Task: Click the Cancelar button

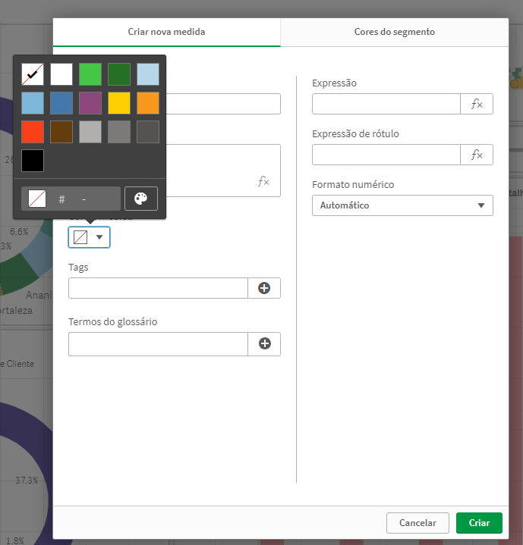Action: 417,523
